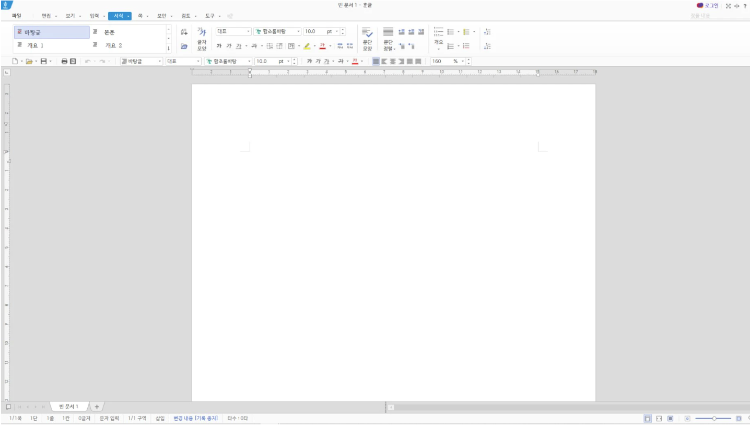
Task: Toggle center alignment in lower toolbar
Action: click(393, 61)
